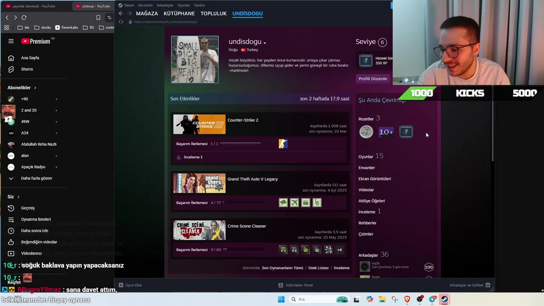Viewport: 544px width, 306px height.
Task: Show the +4 more Crime Scene achievements
Action: (339, 250)
